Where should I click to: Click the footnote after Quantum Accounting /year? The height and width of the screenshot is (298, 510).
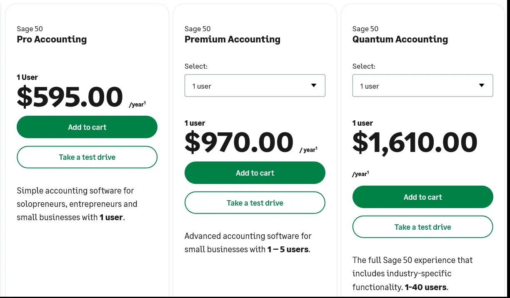click(367, 172)
